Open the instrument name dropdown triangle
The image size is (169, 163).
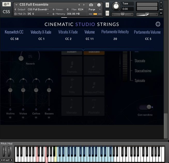[16, 5]
